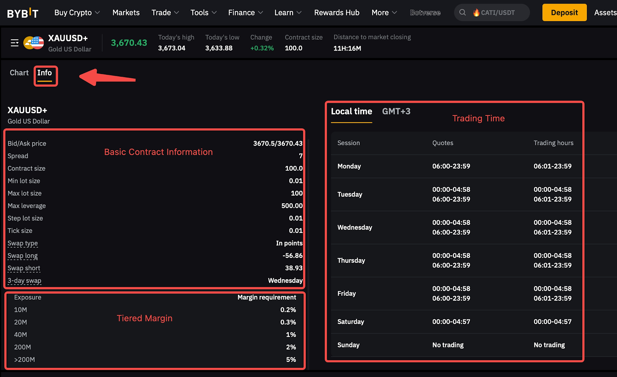
Task: Open the Assets menu
Action: click(x=605, y=13)
